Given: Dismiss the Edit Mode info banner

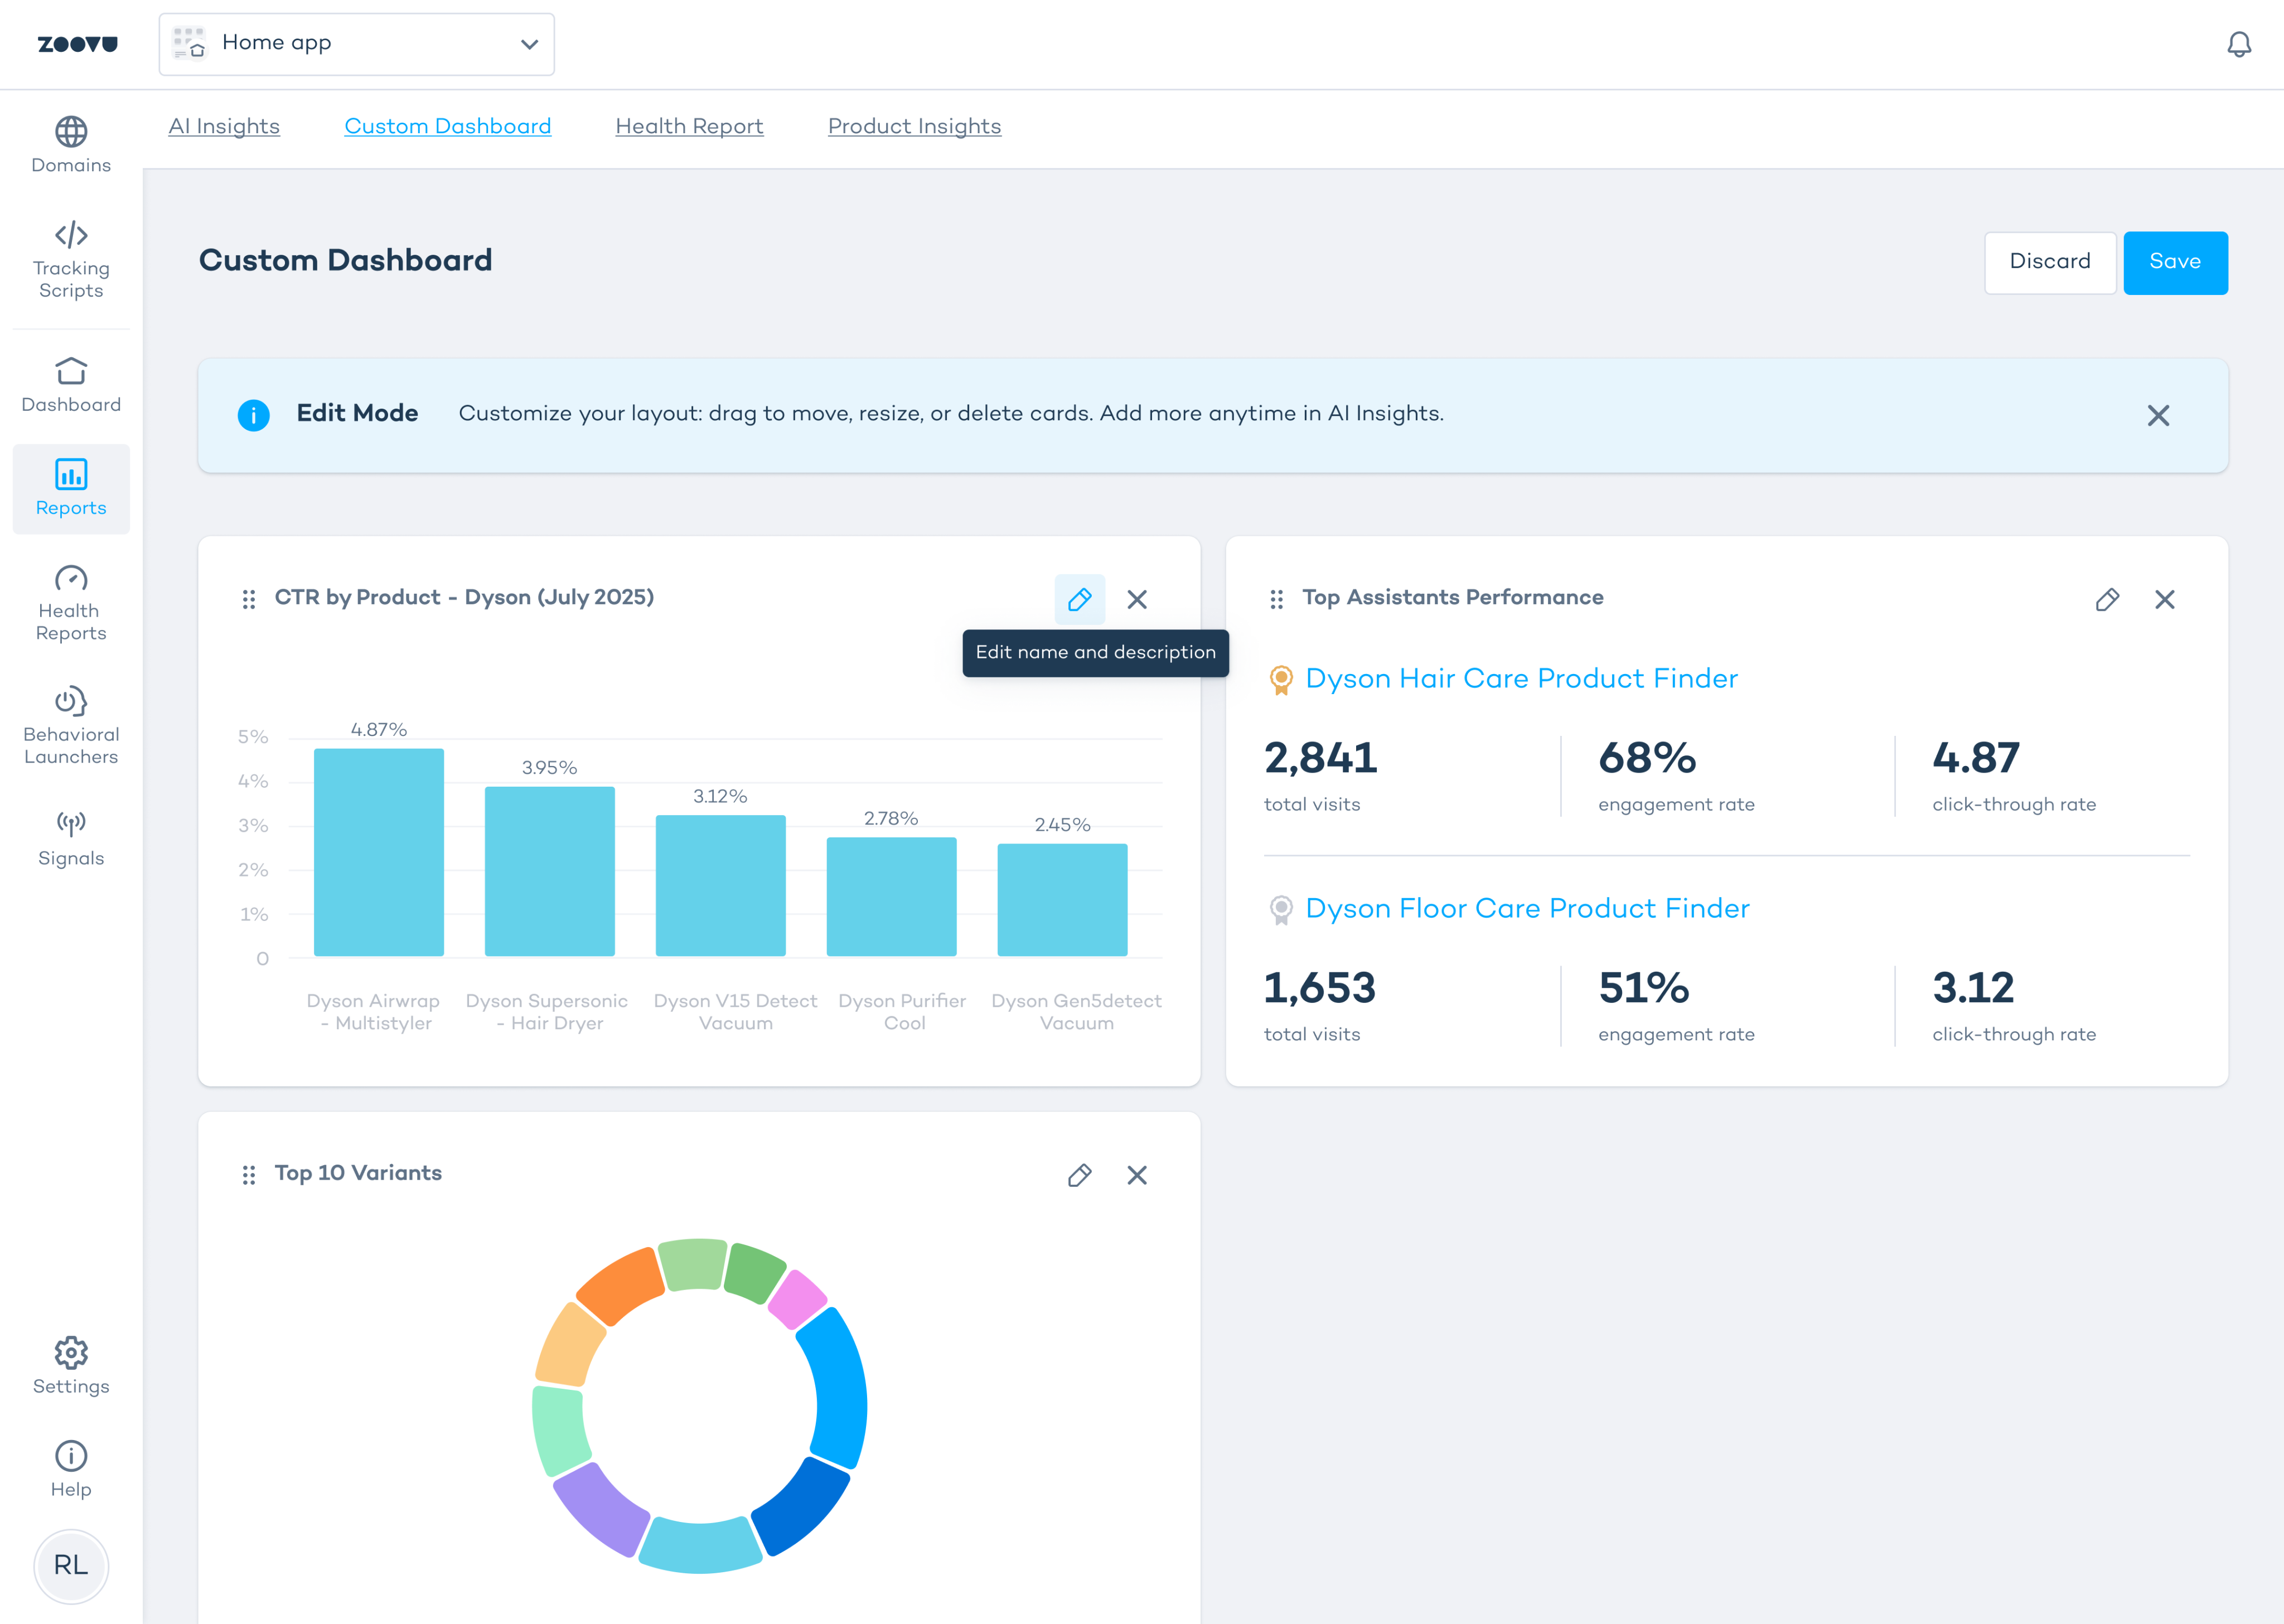Looking at the screenshot, I should click(x=2158, y=415).
